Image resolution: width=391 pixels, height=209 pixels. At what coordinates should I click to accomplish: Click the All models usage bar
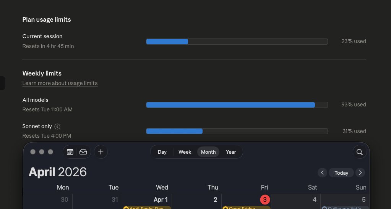point(237,105)
